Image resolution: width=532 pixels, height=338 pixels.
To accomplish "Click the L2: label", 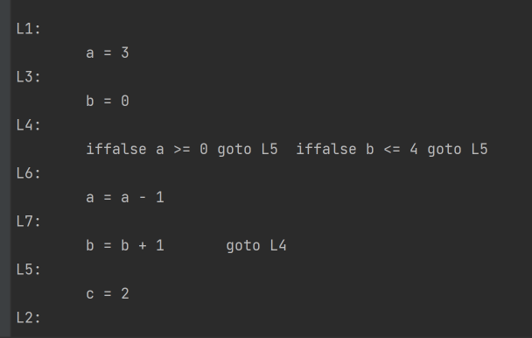I will tap(29, 318).
